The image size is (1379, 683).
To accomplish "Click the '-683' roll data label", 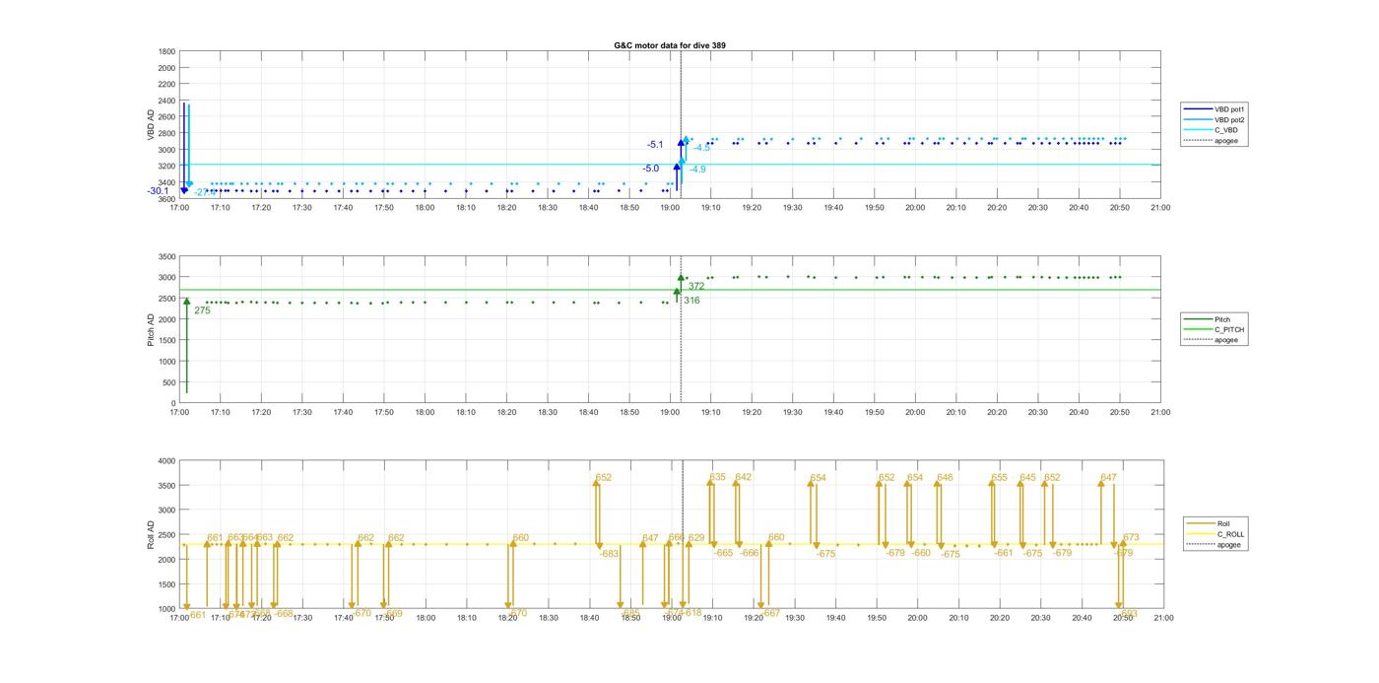I will pyautogui.click(x=609, y=554).
